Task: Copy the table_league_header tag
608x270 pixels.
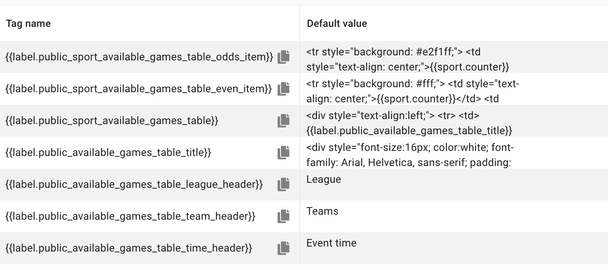Action: (x=283, y=184)
